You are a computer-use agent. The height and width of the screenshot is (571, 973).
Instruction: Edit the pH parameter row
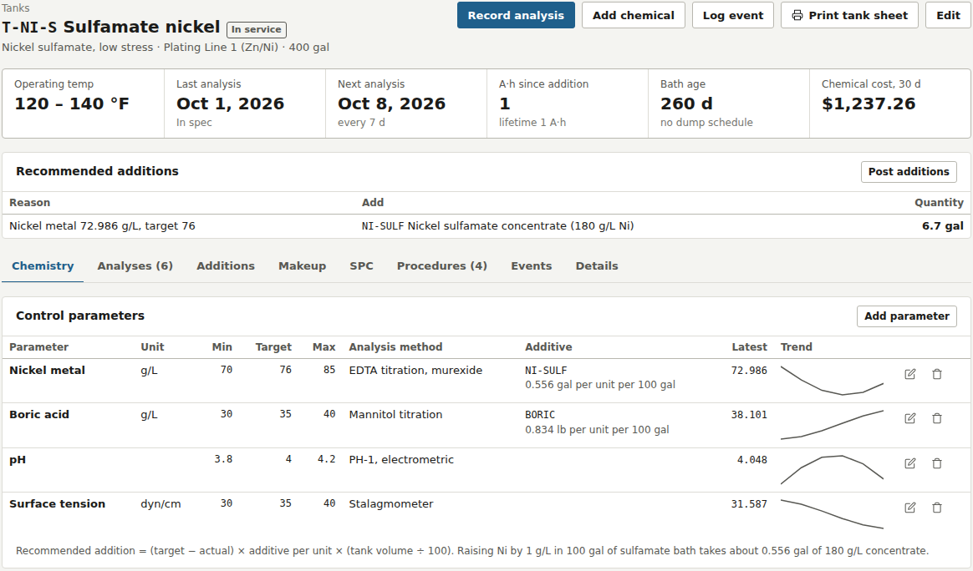pos(909,463)
